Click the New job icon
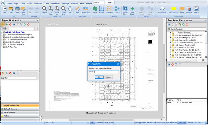 click(x=4, y=10)
